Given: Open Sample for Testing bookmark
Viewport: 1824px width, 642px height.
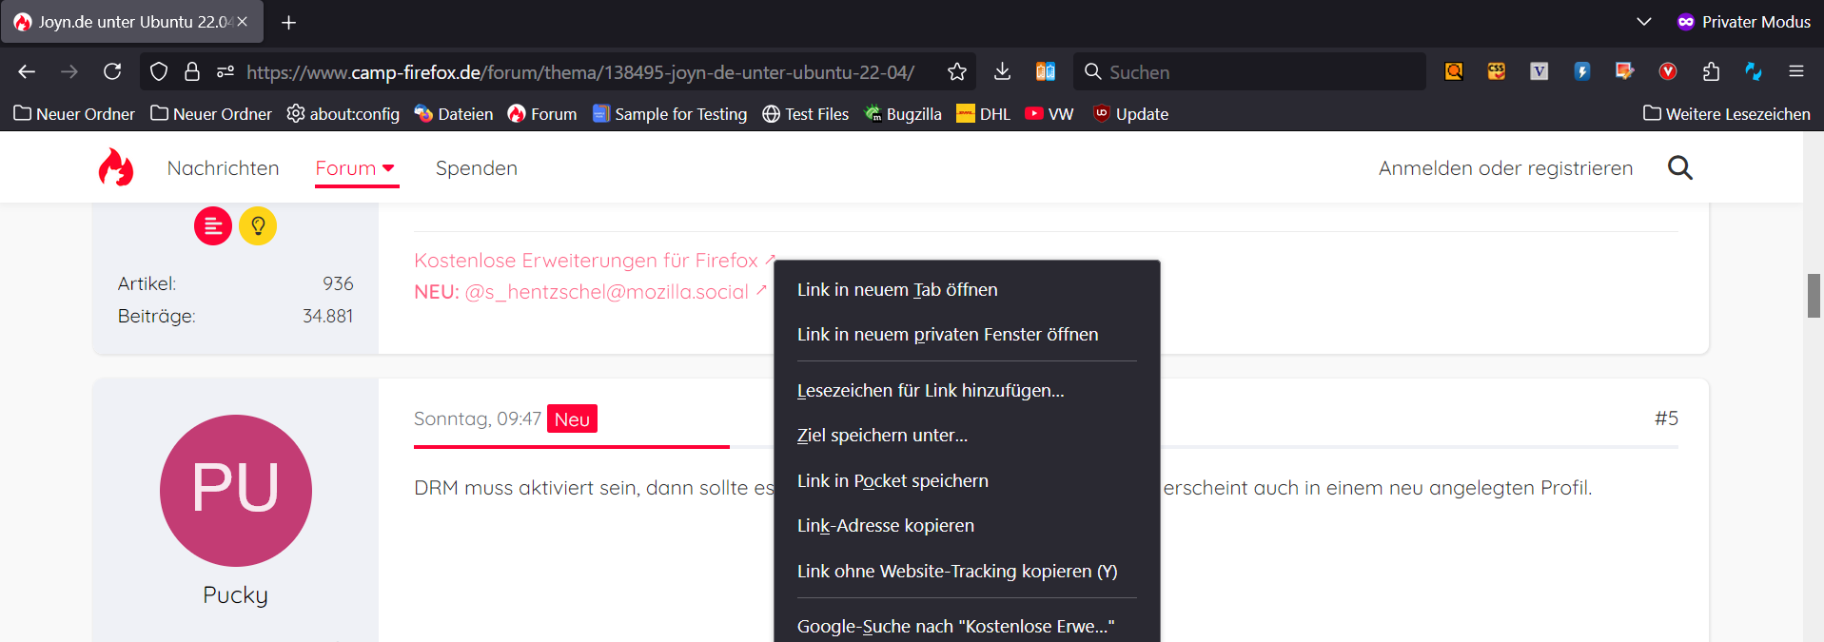Looking at the screenshot, I should tap(670, 114).
